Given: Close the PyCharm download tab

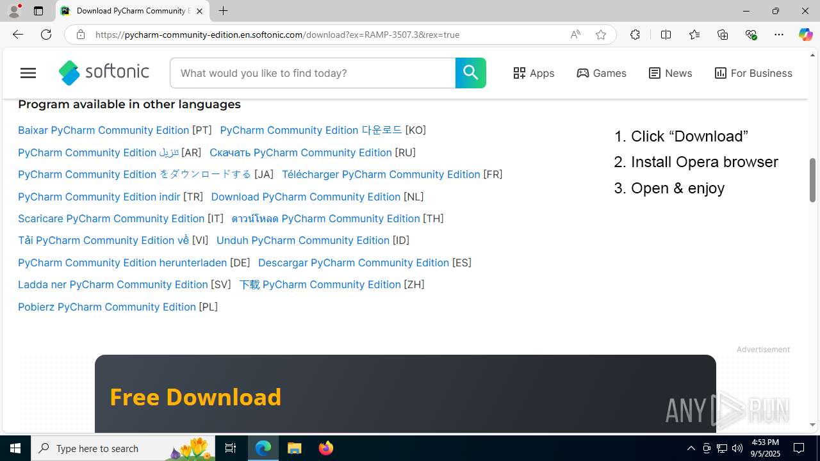Looking at the screenshot, I should 199,11.
